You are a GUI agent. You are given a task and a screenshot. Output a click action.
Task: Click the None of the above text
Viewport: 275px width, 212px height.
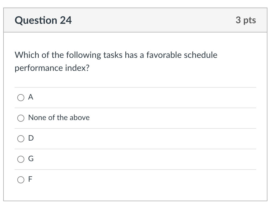59,118
